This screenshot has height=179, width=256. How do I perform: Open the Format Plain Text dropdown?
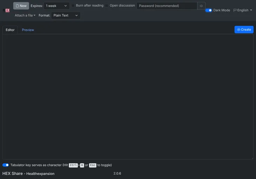click(66, 15)
